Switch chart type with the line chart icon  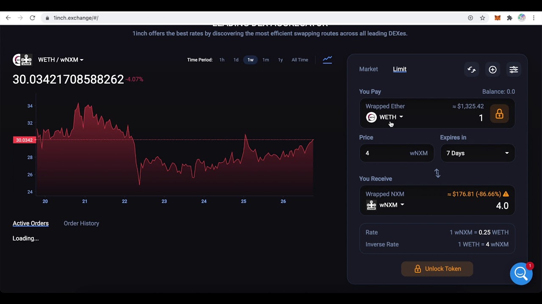click(x=327, y=60)
